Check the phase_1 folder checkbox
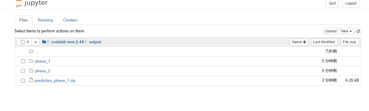Image resolution: width=369 pixels, height=111 pixels. point(23,61)
